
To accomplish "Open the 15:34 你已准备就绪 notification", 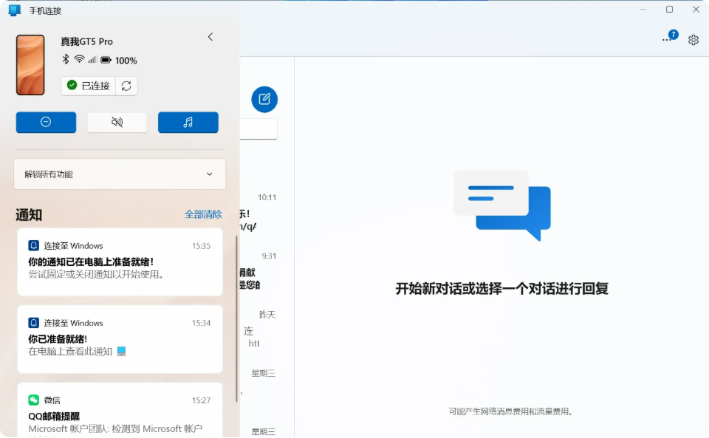I will pyautogui.click(x=120, y=340).
